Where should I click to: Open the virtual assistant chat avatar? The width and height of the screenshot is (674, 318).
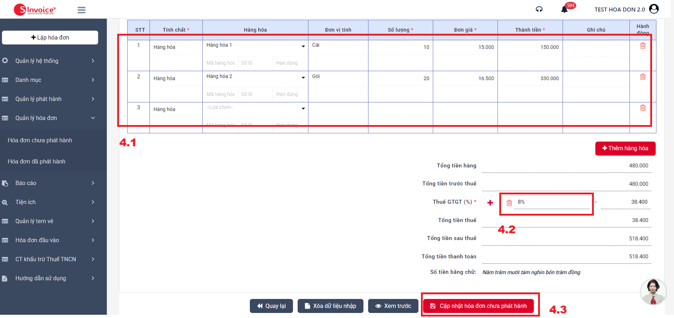click(x=653, y=291)
